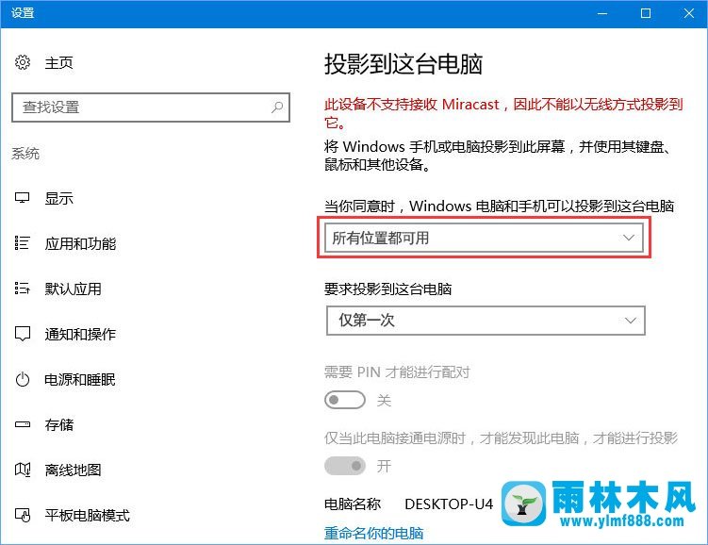
Task: Click the map icon for 离线地图
Action: [22, 470]
